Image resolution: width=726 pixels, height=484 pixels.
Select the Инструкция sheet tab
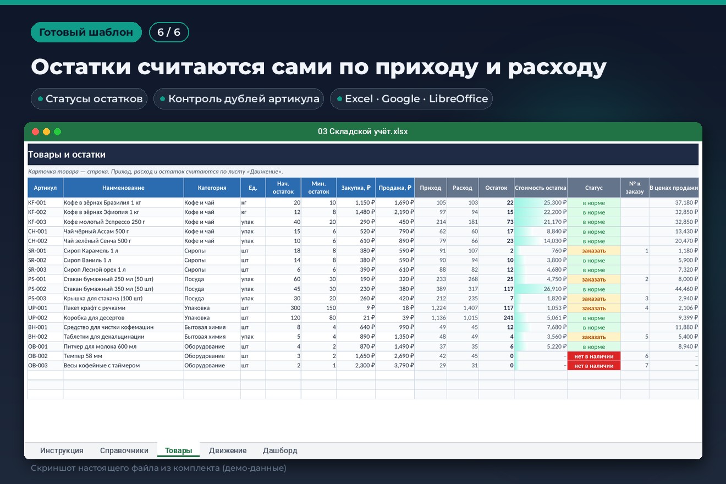tap(62, 450)
